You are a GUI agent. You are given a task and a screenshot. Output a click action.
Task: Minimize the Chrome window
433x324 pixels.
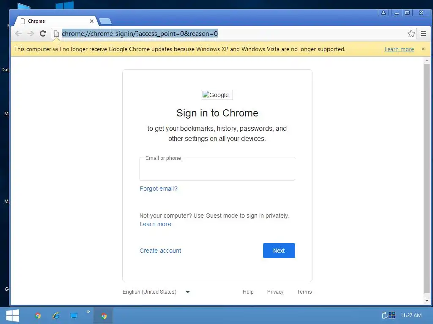396,13
